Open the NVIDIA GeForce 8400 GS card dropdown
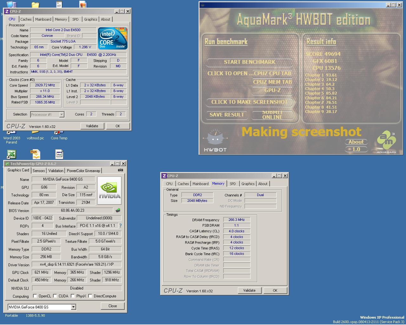 coord(73,307)
